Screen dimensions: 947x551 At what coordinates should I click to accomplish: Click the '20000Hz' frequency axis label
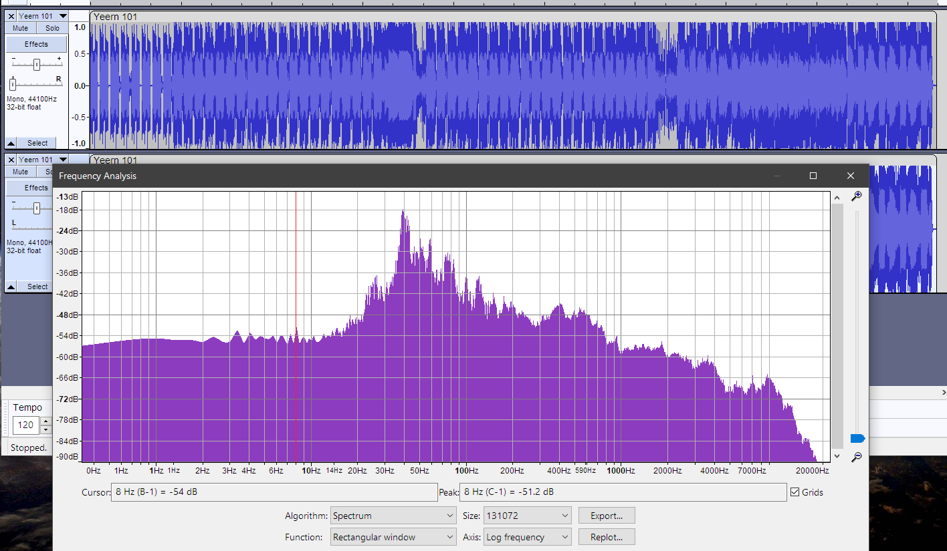point(813,471)
